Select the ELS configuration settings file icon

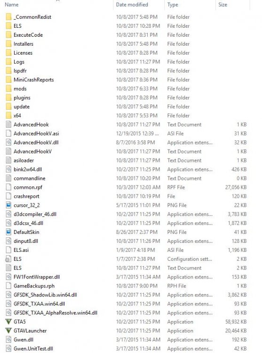pos(8,259)
